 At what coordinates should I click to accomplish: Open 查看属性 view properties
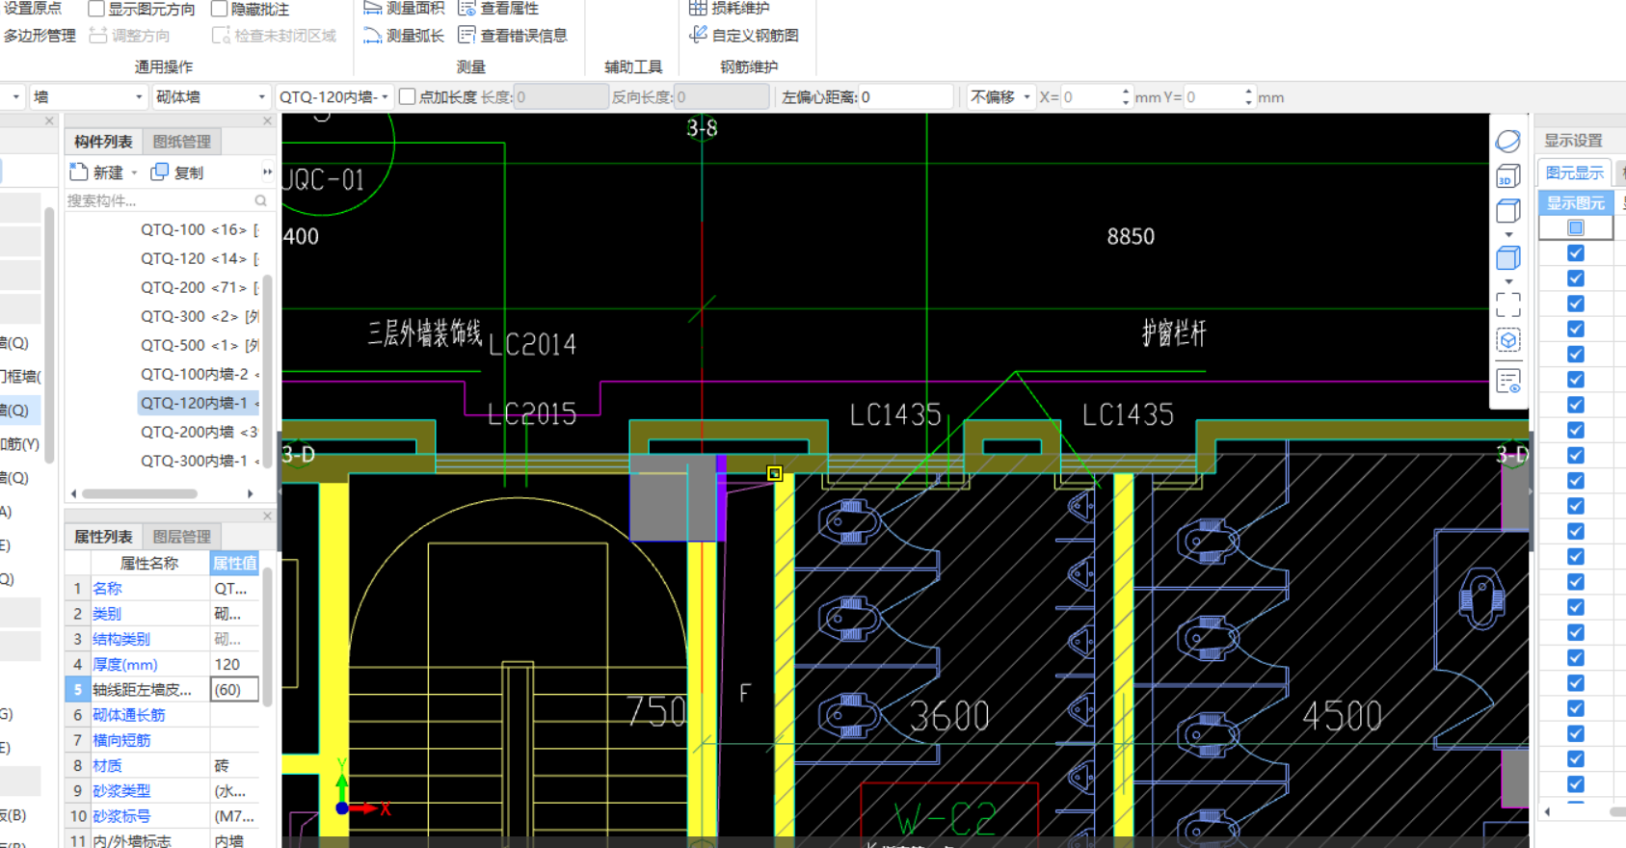tap(498, 9)
